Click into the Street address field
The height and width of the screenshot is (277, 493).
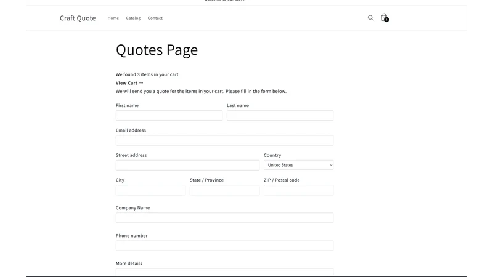pyautogui.click(x=187, y=165)
